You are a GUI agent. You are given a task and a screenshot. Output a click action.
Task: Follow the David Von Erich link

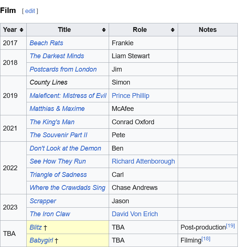point(135,214)
